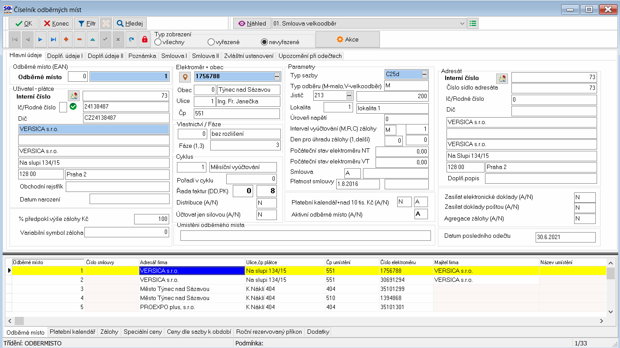Click map pin icon in Elektroměr section
The image size is (620, 348).
point(185,77)
